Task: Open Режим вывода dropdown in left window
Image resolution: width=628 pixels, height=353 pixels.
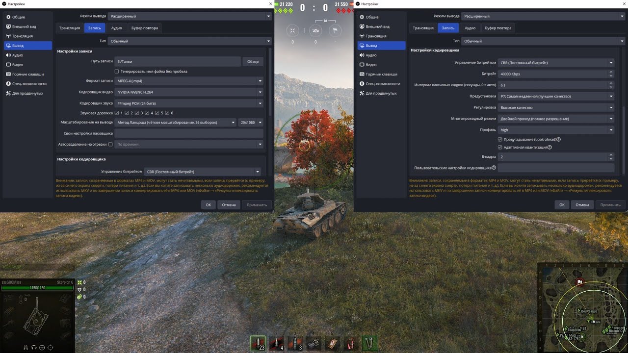Action: click(190, 16)
